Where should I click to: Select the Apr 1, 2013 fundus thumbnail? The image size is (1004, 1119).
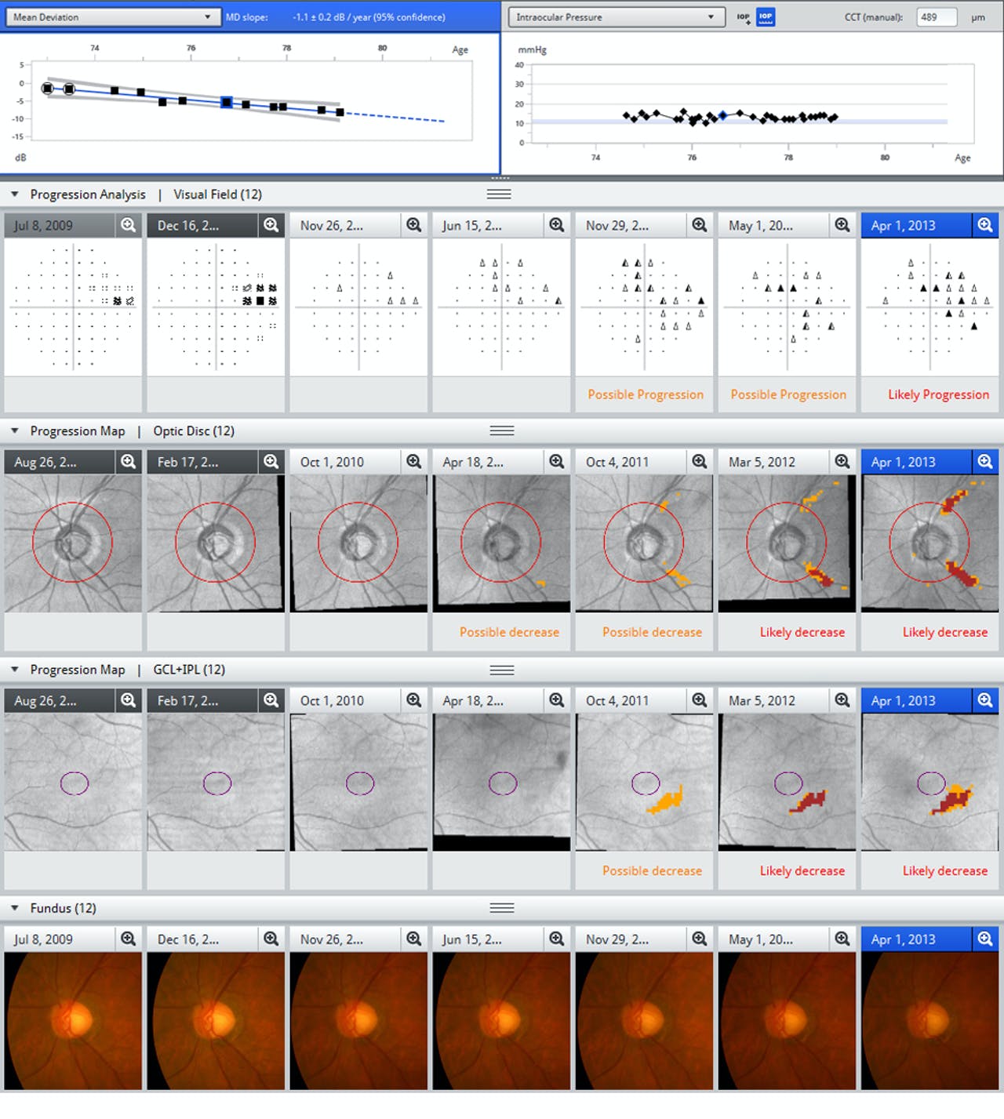click(x=929, y=1021)
